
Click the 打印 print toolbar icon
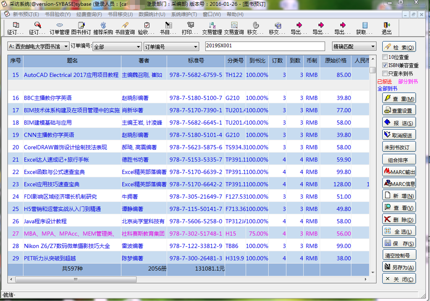pyautogui.click(x=190, y=28)
